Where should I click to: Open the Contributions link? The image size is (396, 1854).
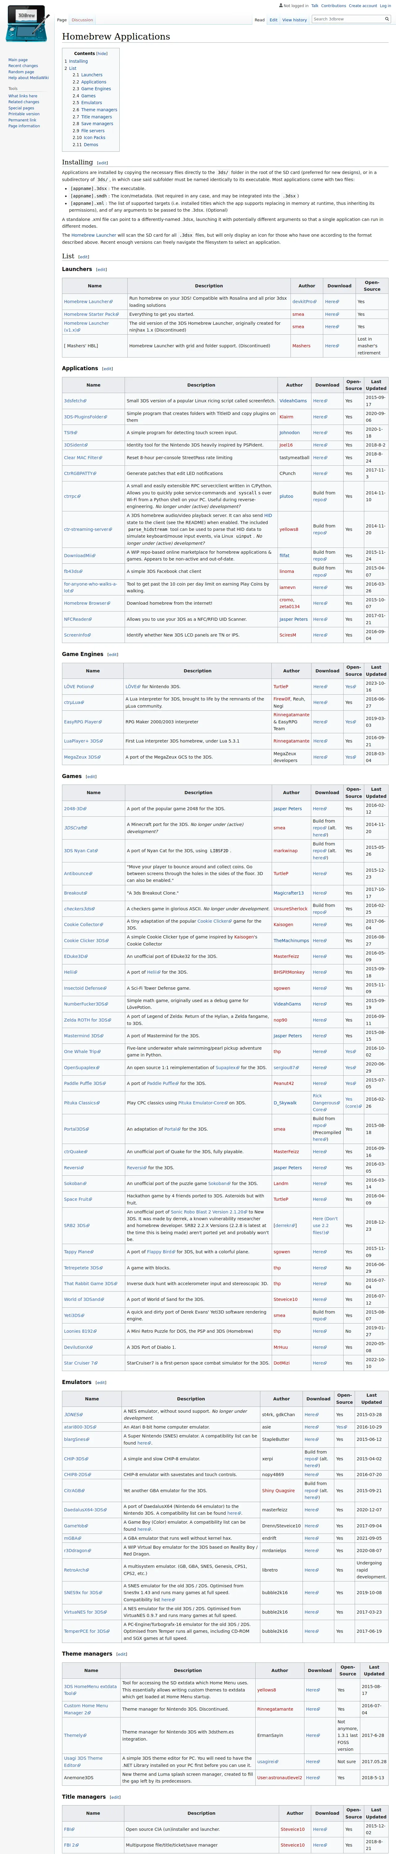tap(333, 6)
